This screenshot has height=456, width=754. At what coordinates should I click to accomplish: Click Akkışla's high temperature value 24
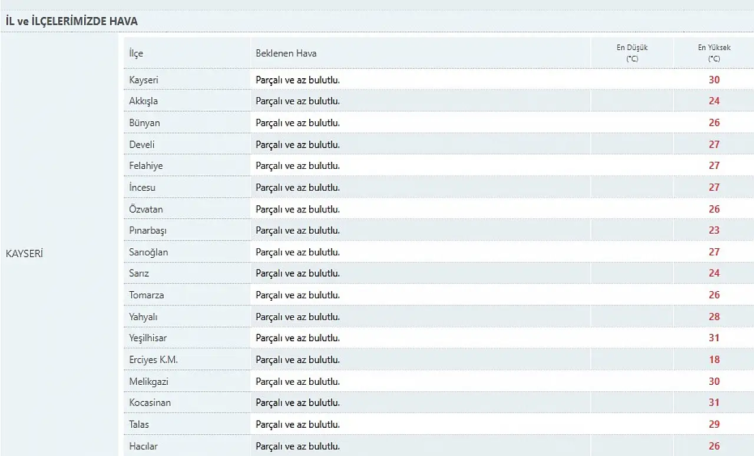pyautogui.click(x=714, y=101)
